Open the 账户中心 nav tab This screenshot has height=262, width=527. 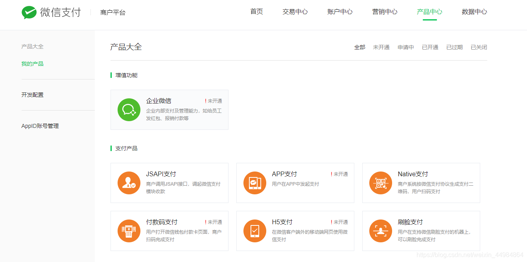pyautogui.click(x=340, y=12)
